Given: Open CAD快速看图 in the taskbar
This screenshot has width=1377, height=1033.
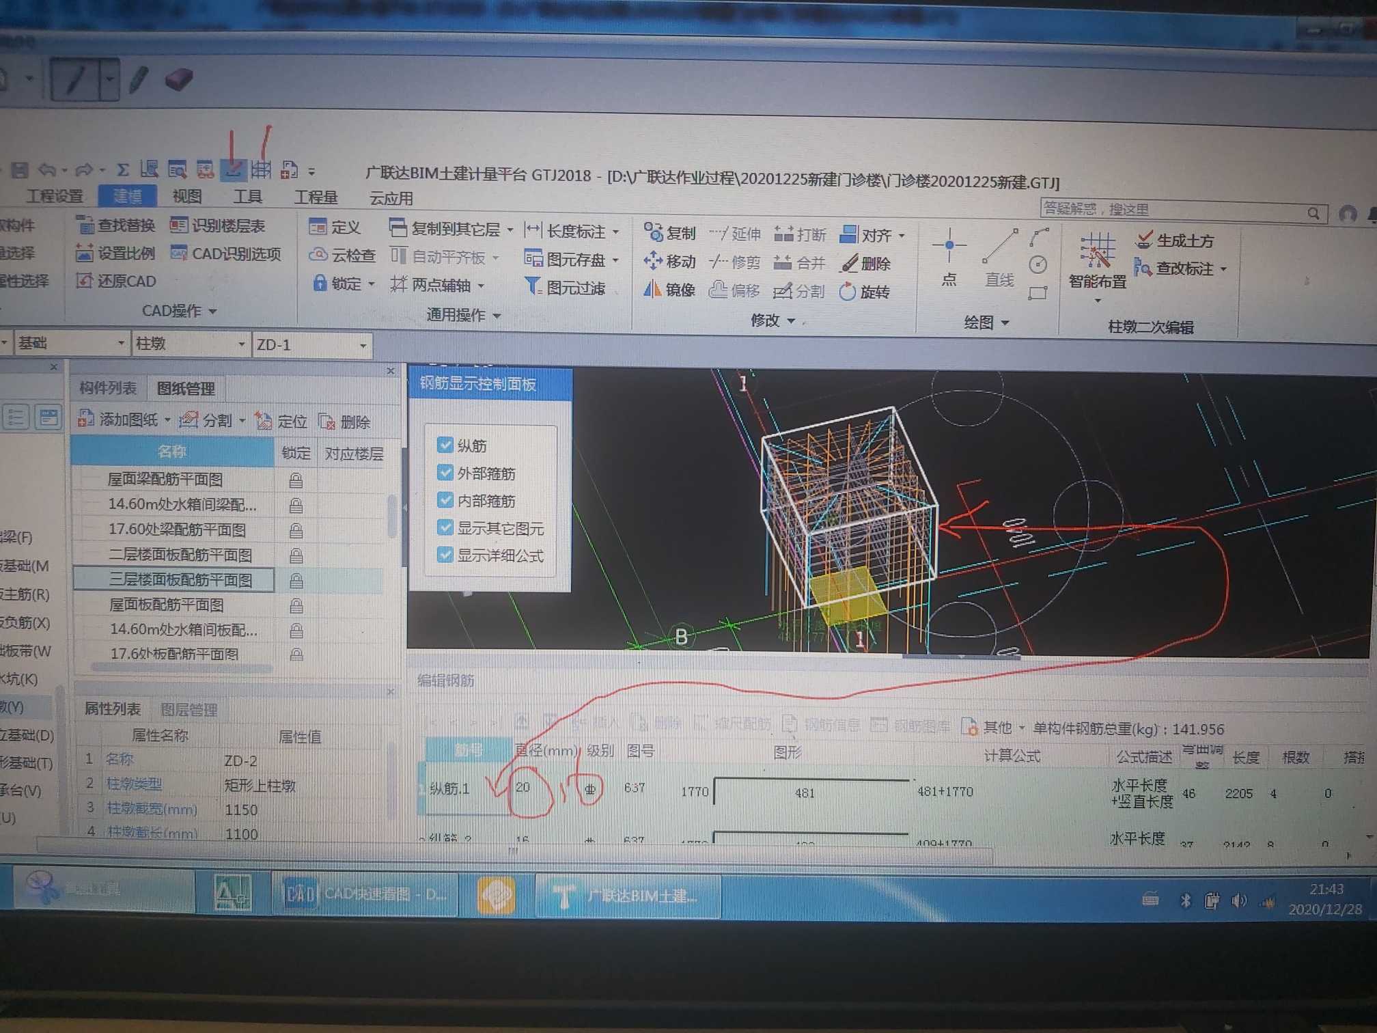Looking at the screenshot, I should pyautogui.click(x=365, y=893).
